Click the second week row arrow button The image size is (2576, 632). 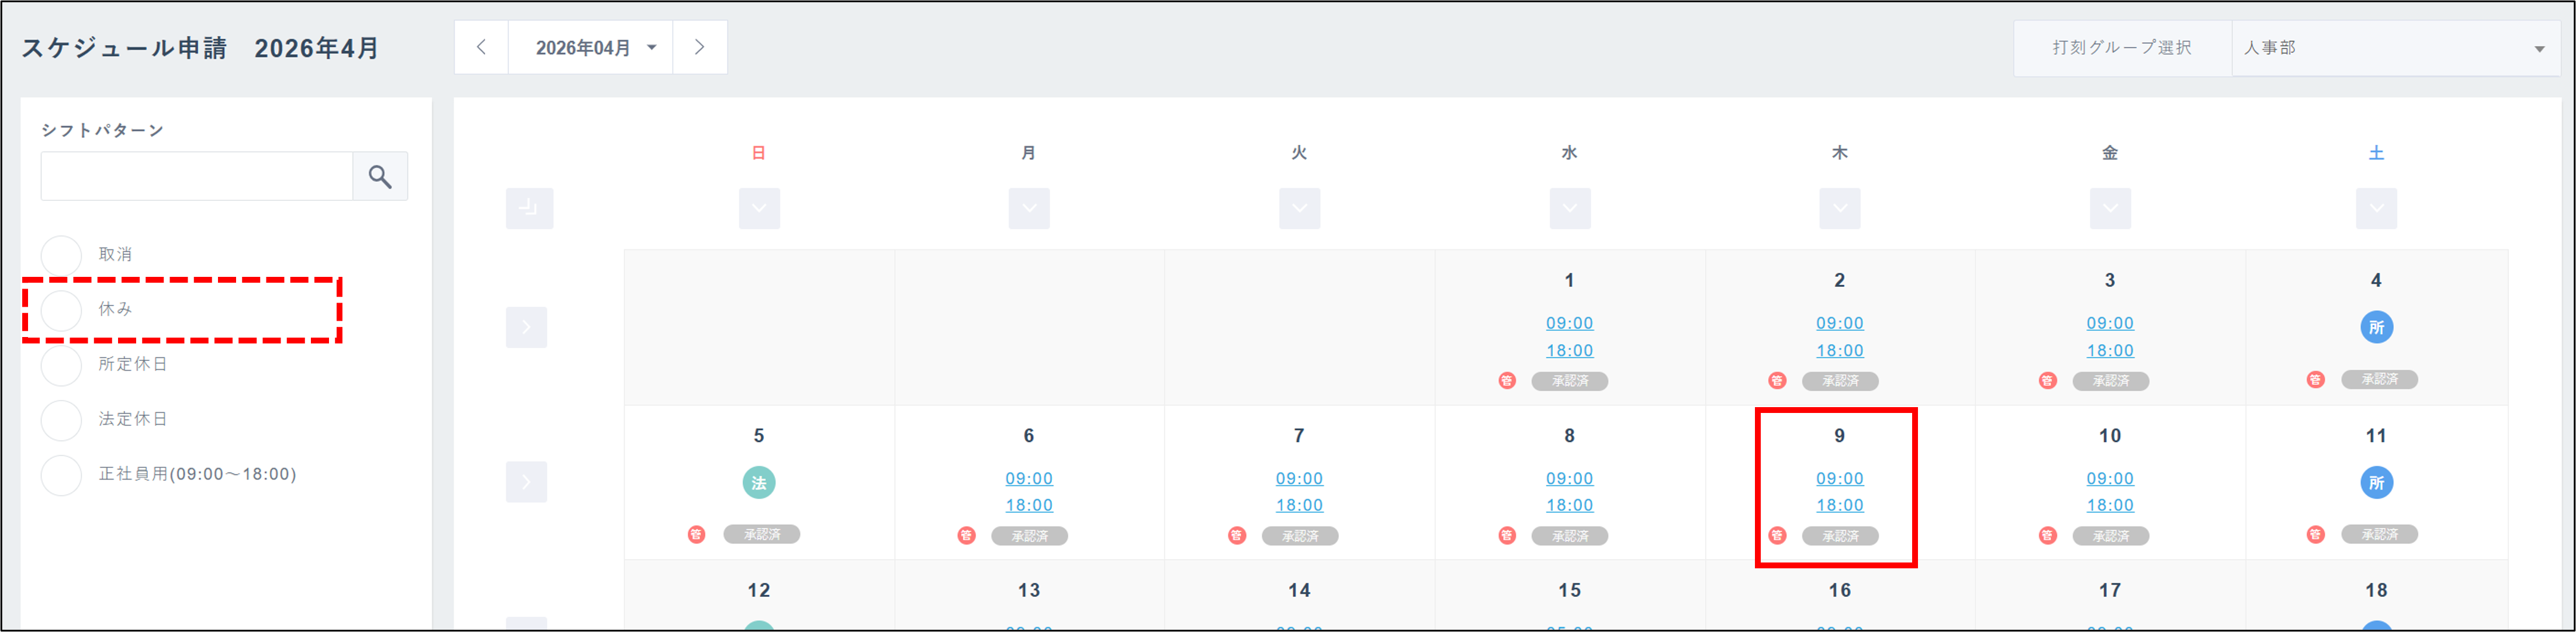point(526,482)
